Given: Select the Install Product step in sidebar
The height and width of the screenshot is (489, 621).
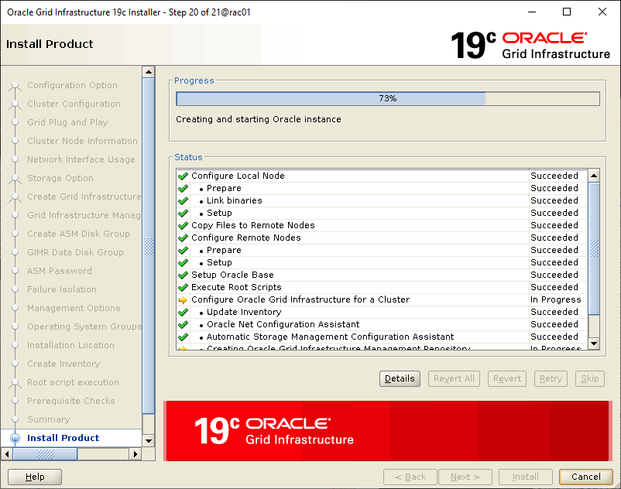Looking at the screenshot, I should [63, 438].
